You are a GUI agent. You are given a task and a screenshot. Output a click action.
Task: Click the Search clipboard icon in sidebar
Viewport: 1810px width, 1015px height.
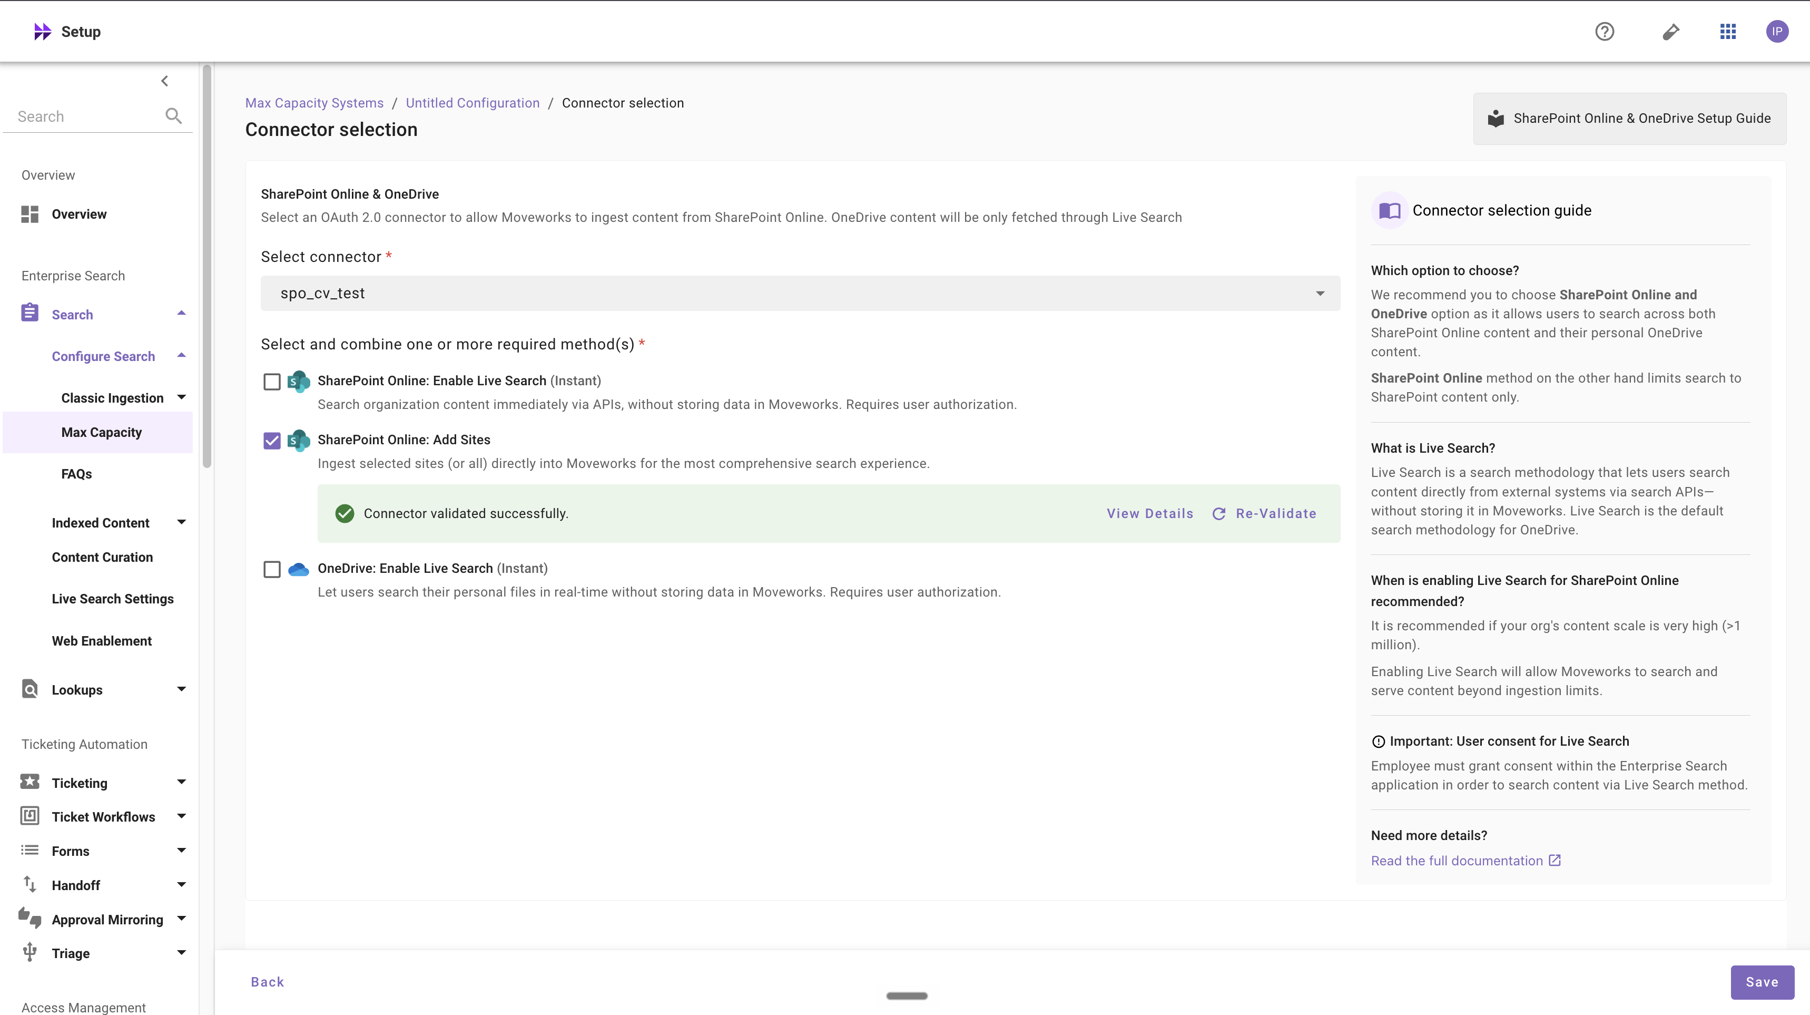[29, 313]
